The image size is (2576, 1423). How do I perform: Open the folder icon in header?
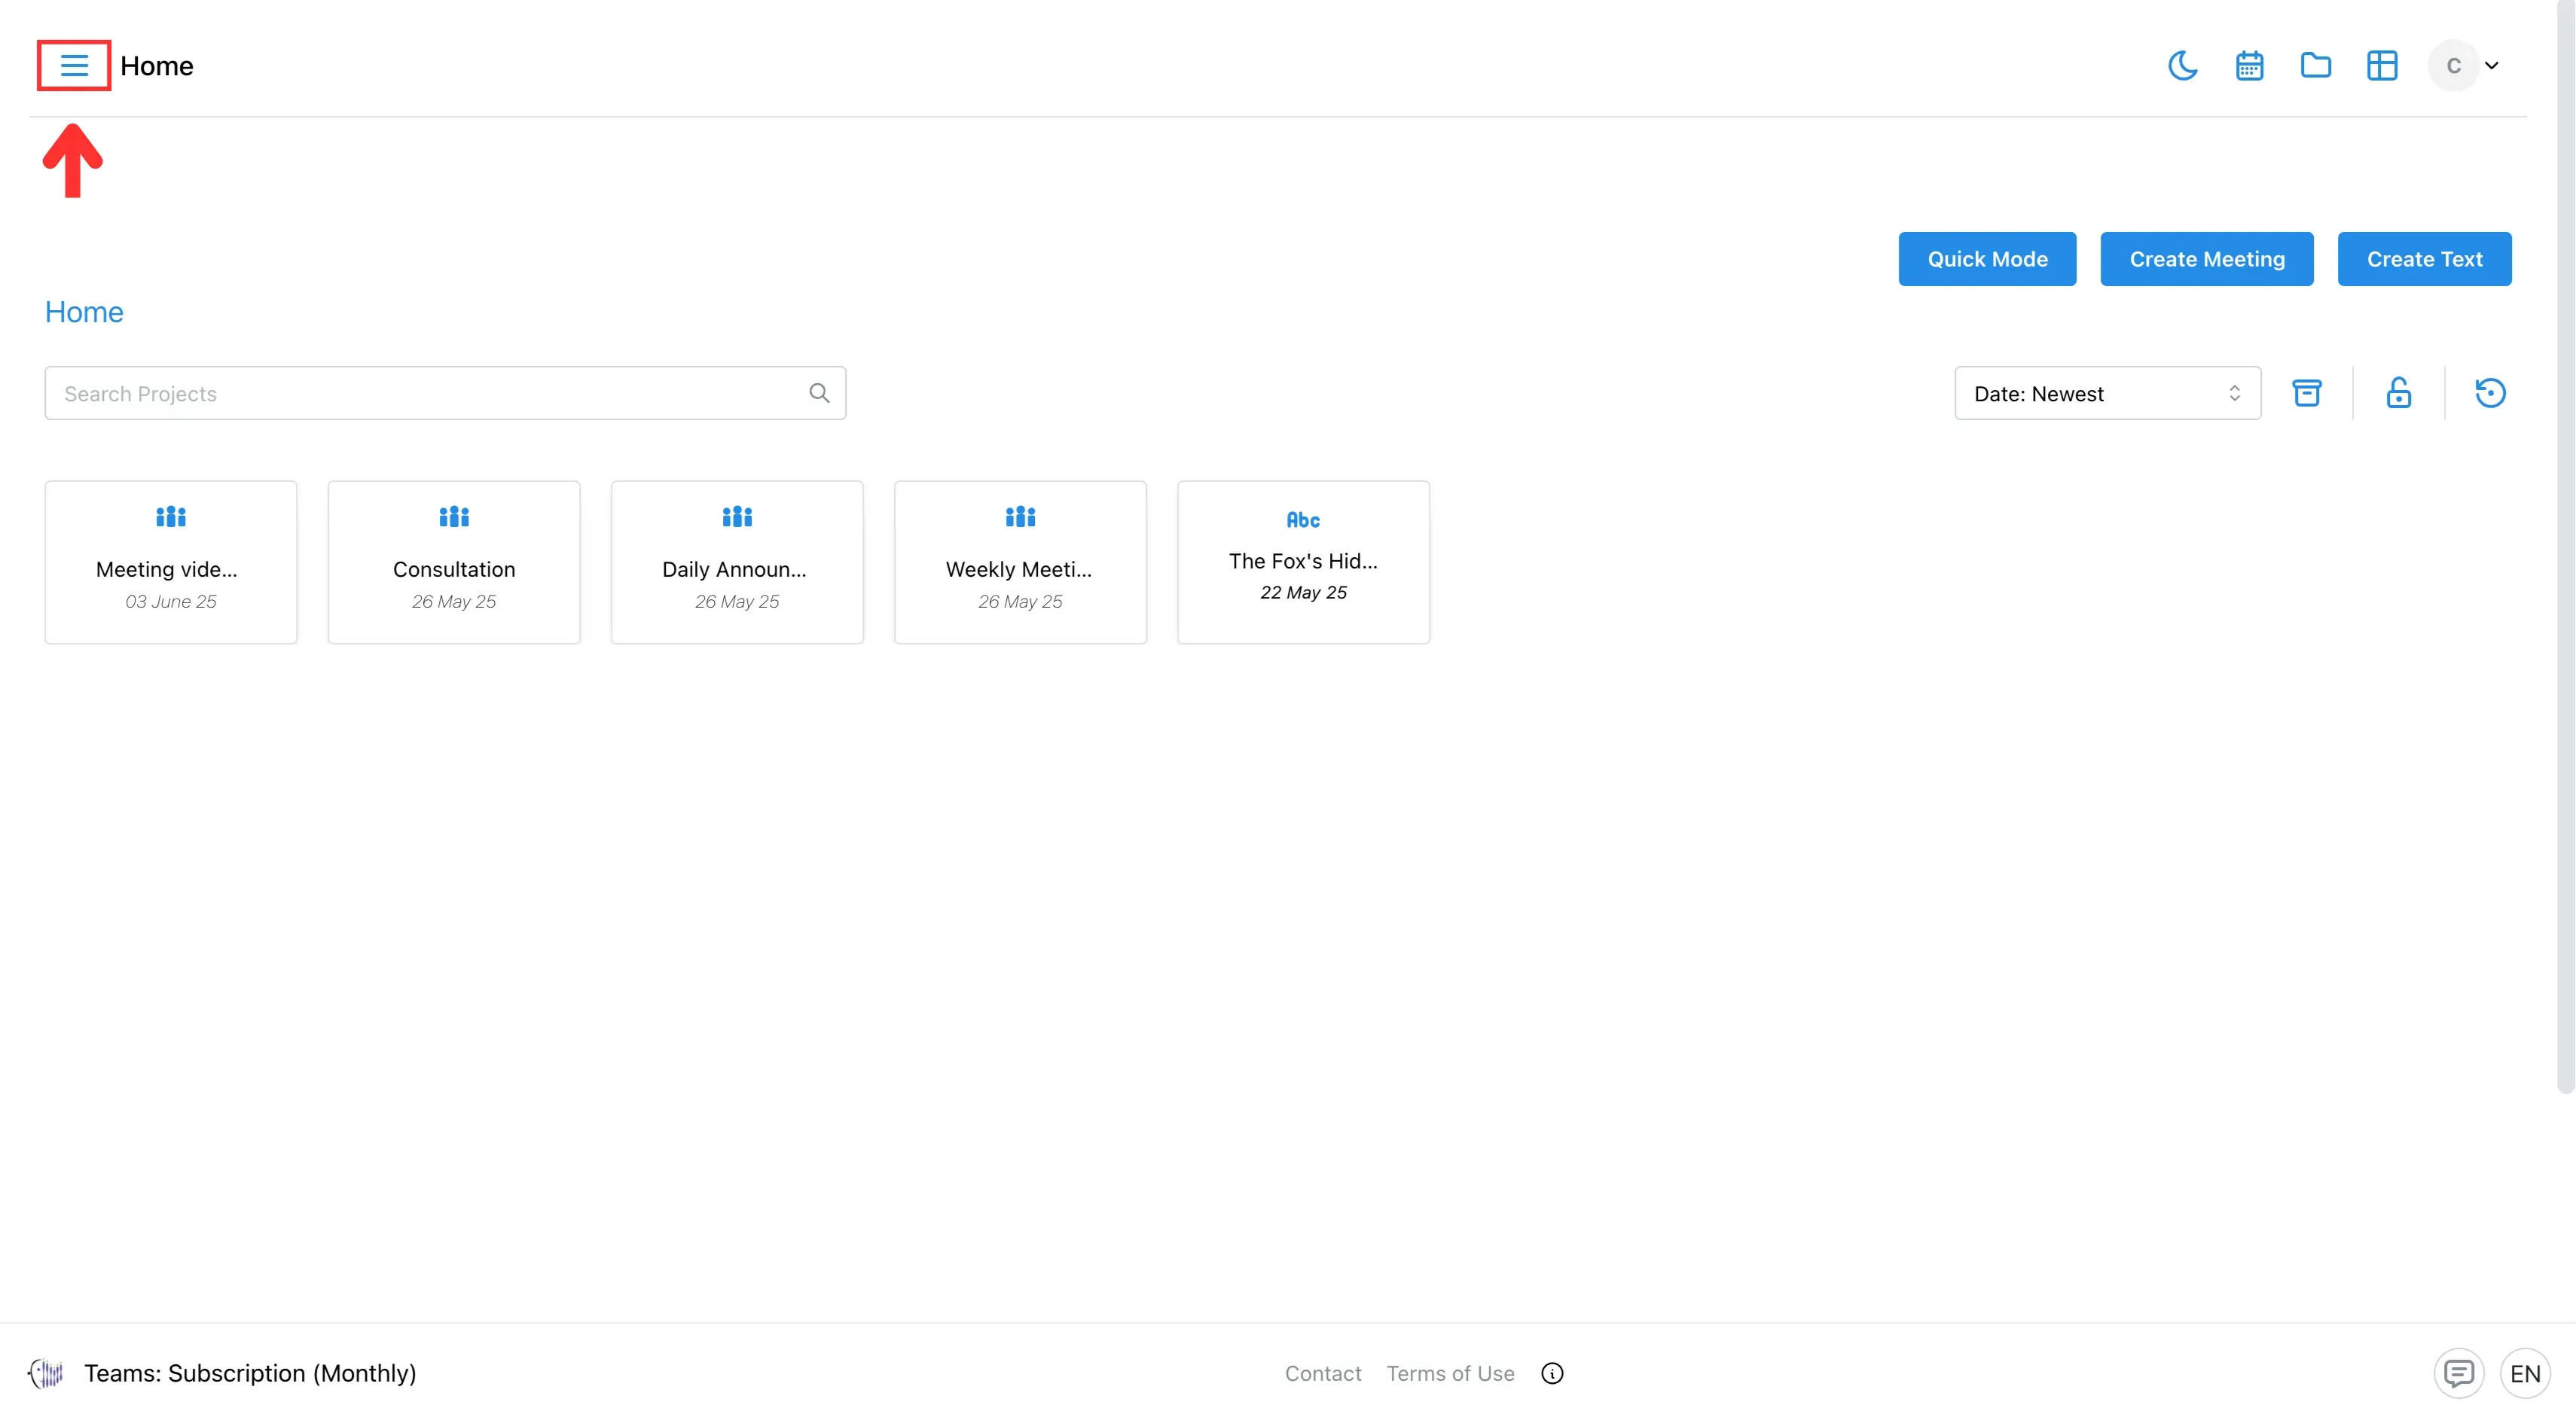(x=2315, y=66)
